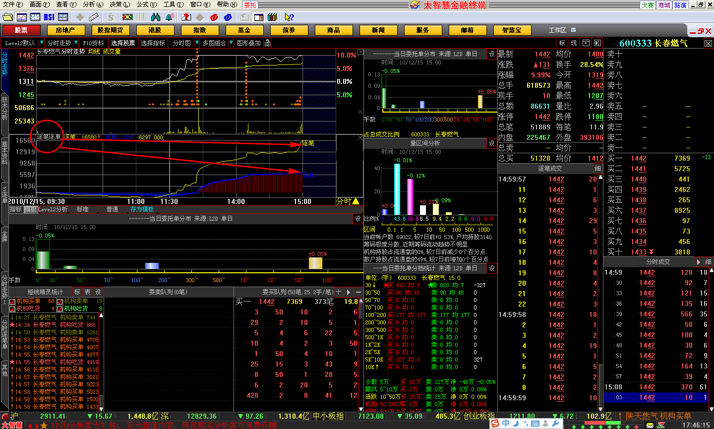Image resolution: width=714 pixels, height=429 pixels.
Task: Click the open folder toolbar icon
Action: pos(7,17)
